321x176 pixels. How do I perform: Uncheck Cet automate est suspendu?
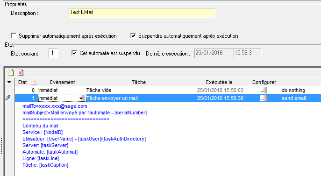pyautogui.click(x=74, y=53)
